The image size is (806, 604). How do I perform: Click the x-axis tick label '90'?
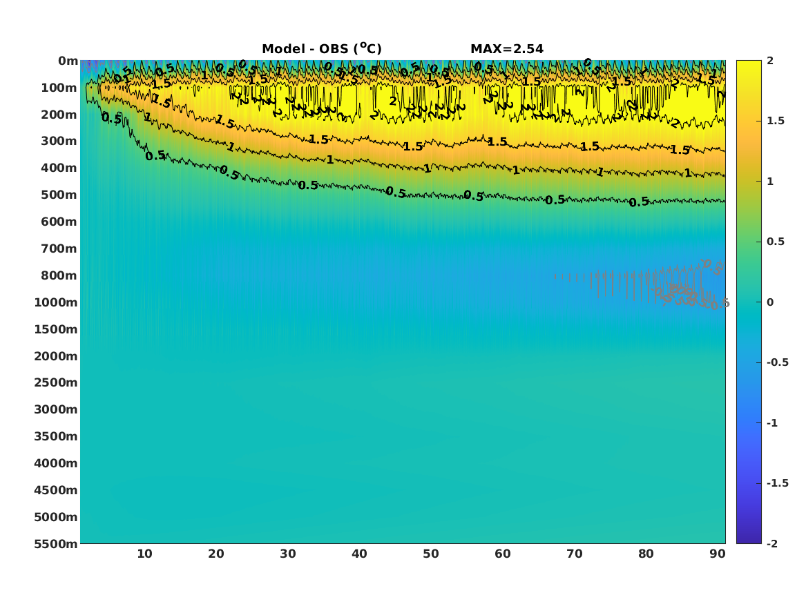click(x=718, y=554)
